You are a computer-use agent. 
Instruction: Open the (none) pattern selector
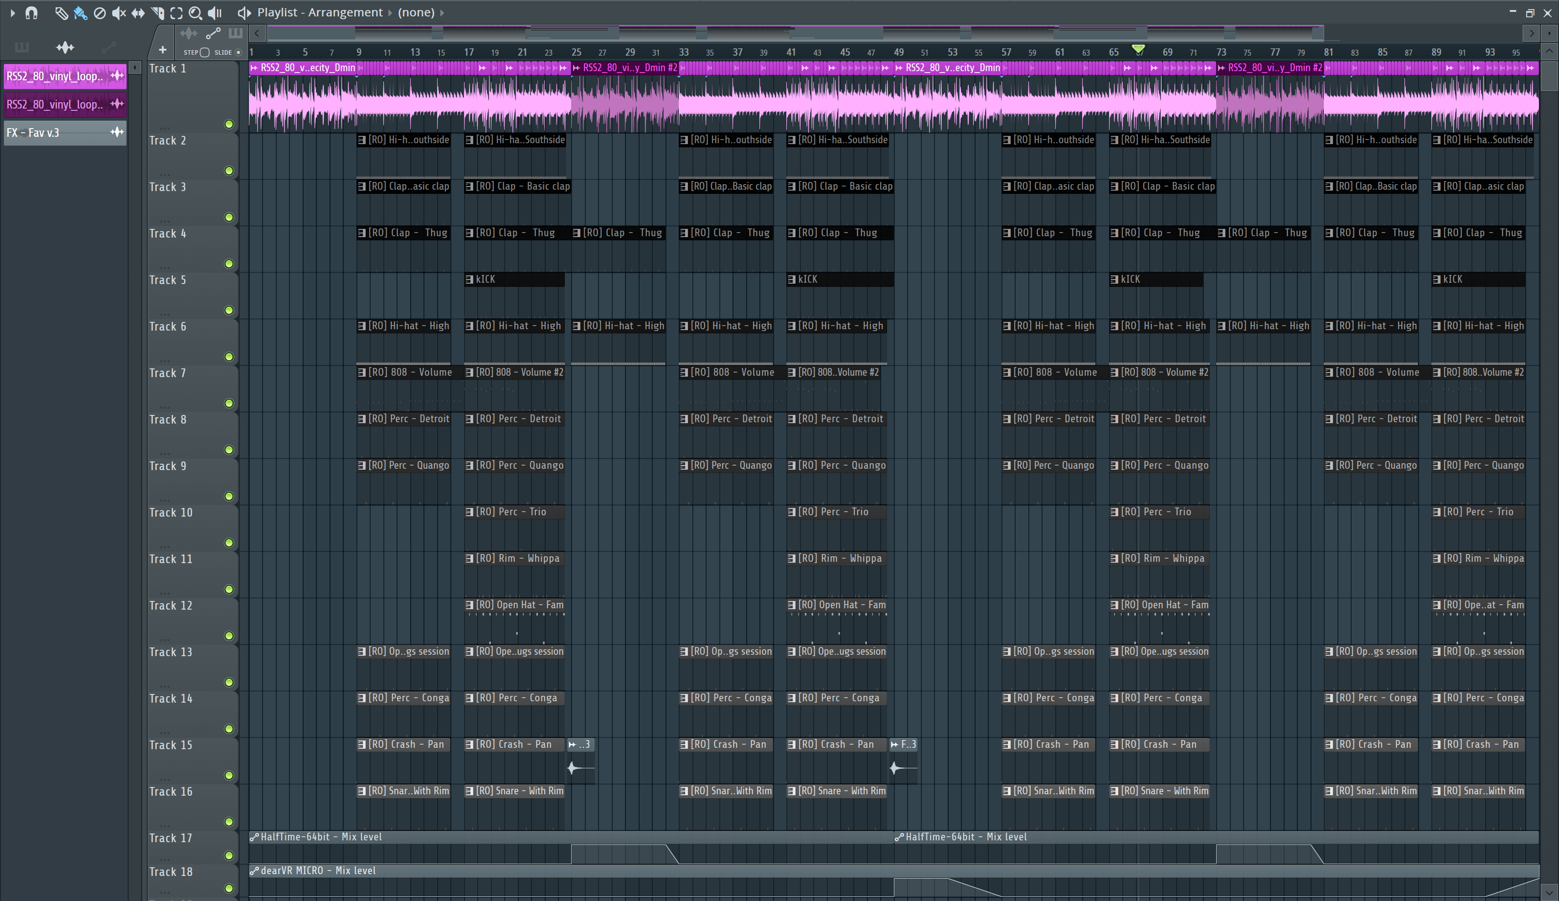point(416,12)
